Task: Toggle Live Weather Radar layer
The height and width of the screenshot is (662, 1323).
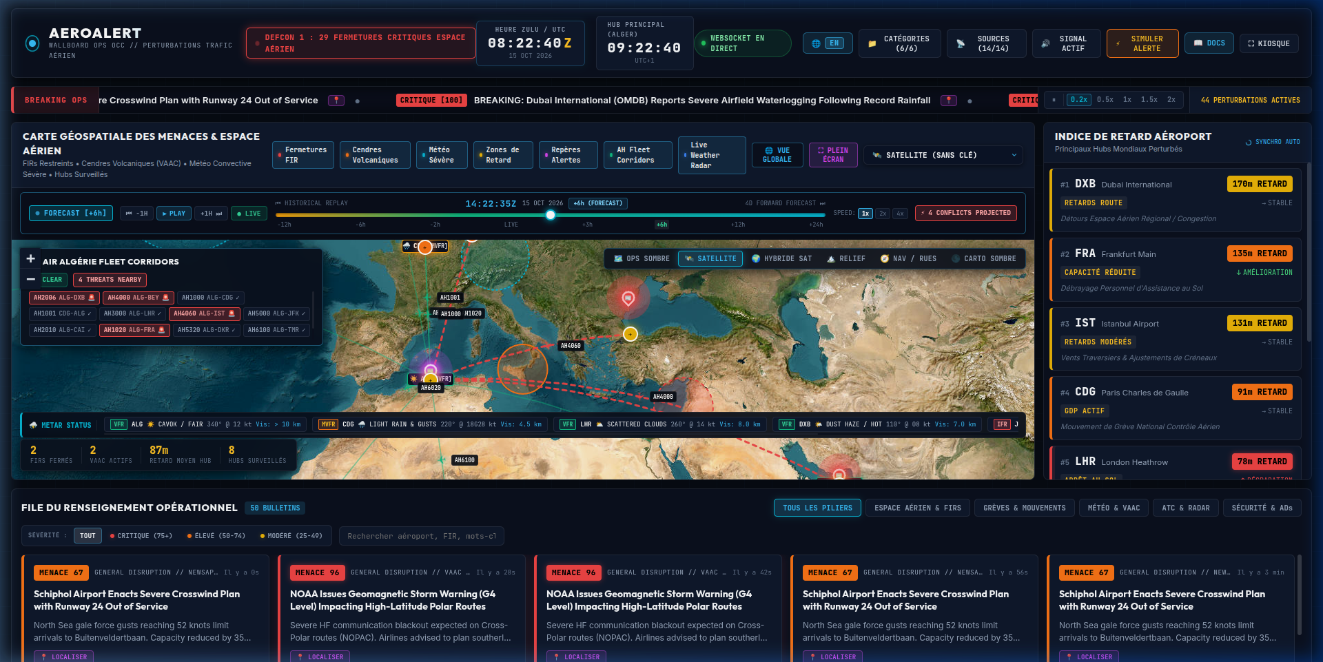Action: [712, 155]
